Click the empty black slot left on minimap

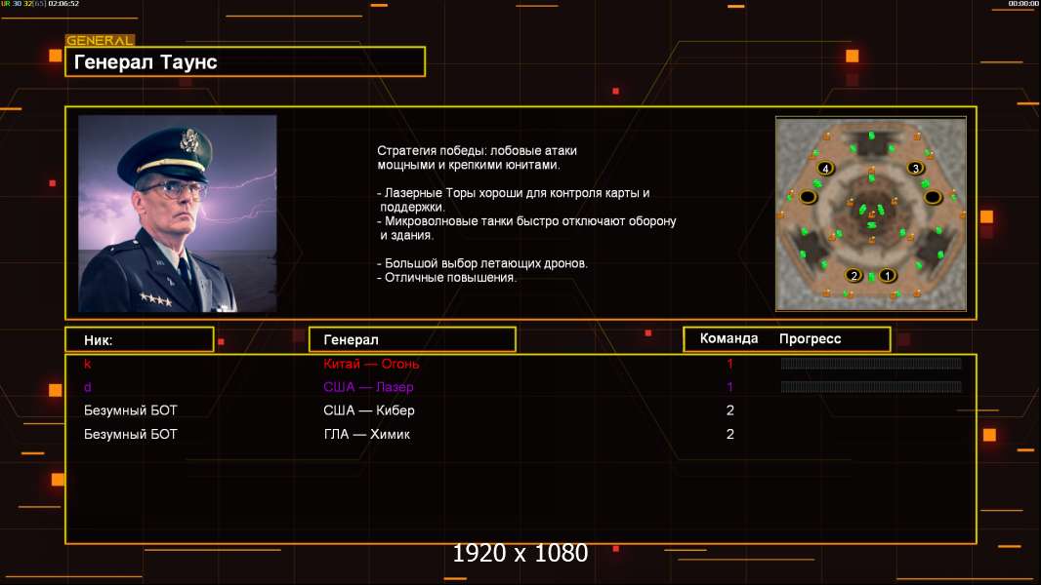tap(808, 197)
